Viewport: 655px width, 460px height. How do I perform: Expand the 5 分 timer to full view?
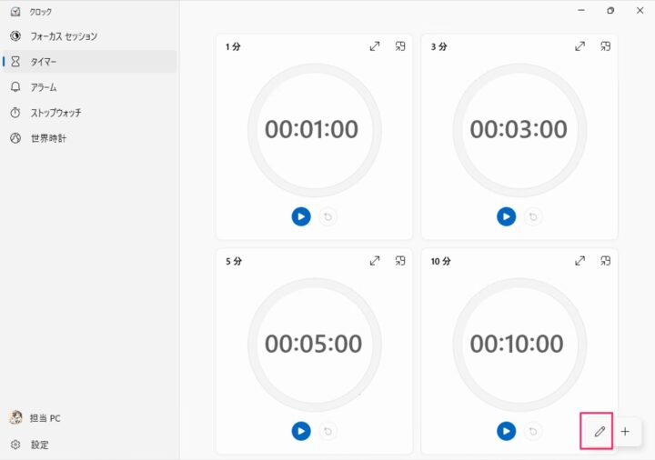pos(375,261)
